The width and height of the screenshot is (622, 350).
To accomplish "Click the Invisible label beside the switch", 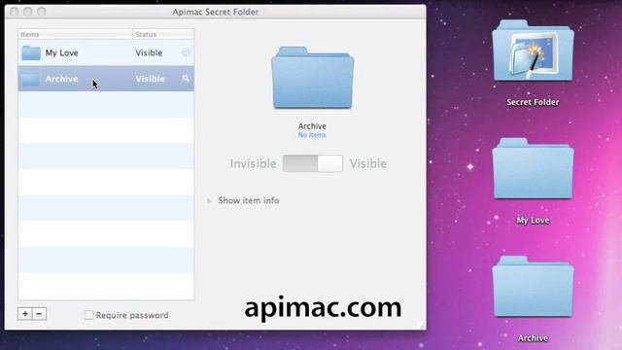I will click(x=253, y=163).
